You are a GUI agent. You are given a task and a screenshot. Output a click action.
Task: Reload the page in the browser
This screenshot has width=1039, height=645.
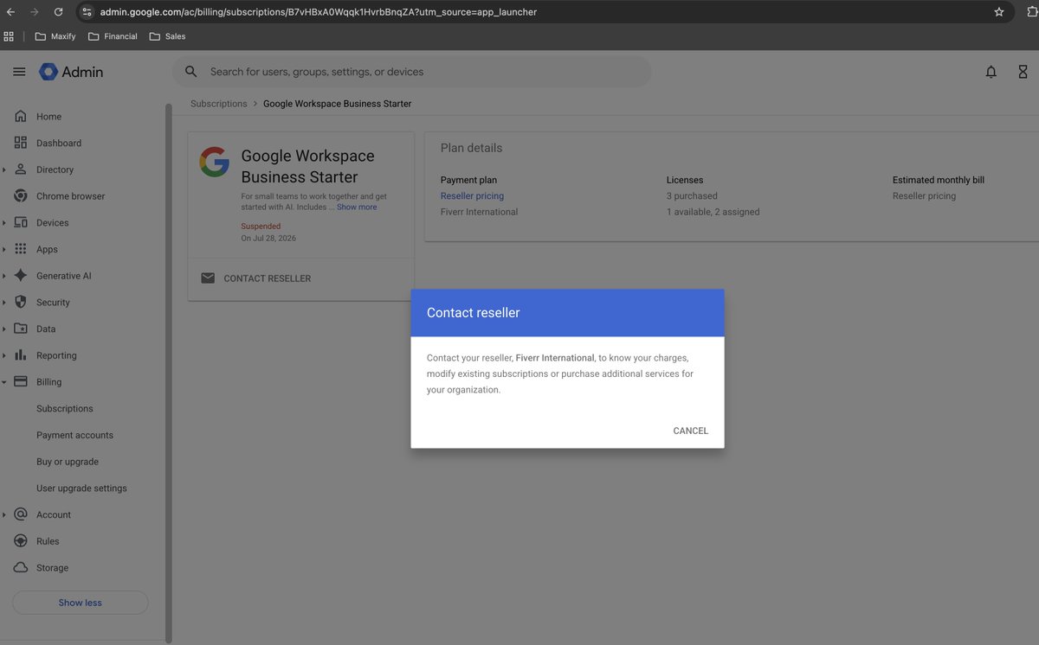pyautogui.click(x=58, y=12)
